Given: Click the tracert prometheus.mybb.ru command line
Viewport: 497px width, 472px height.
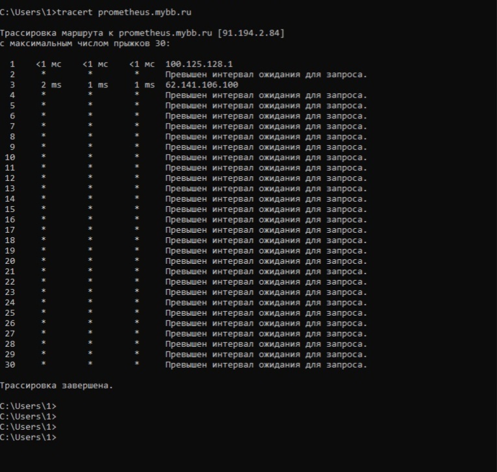Looking at the screenshot, I should (96, 12).
